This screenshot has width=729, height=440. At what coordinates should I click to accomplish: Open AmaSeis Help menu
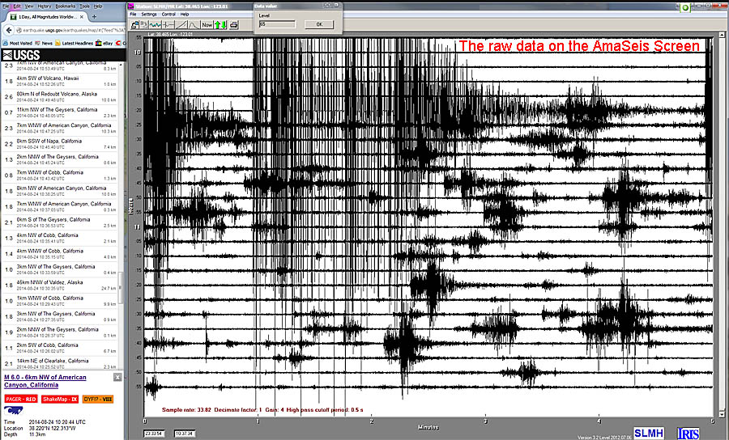point(185,15)
